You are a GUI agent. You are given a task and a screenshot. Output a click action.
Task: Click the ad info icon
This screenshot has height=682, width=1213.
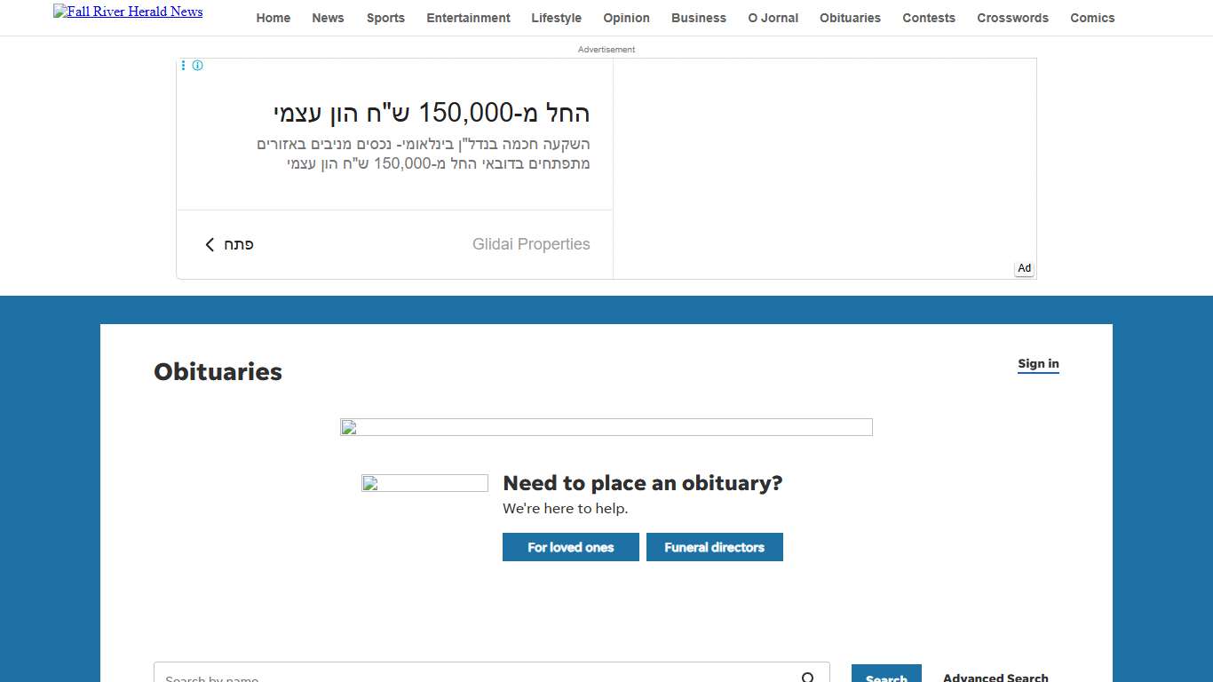pyautogui.click(x=197, y=66)
